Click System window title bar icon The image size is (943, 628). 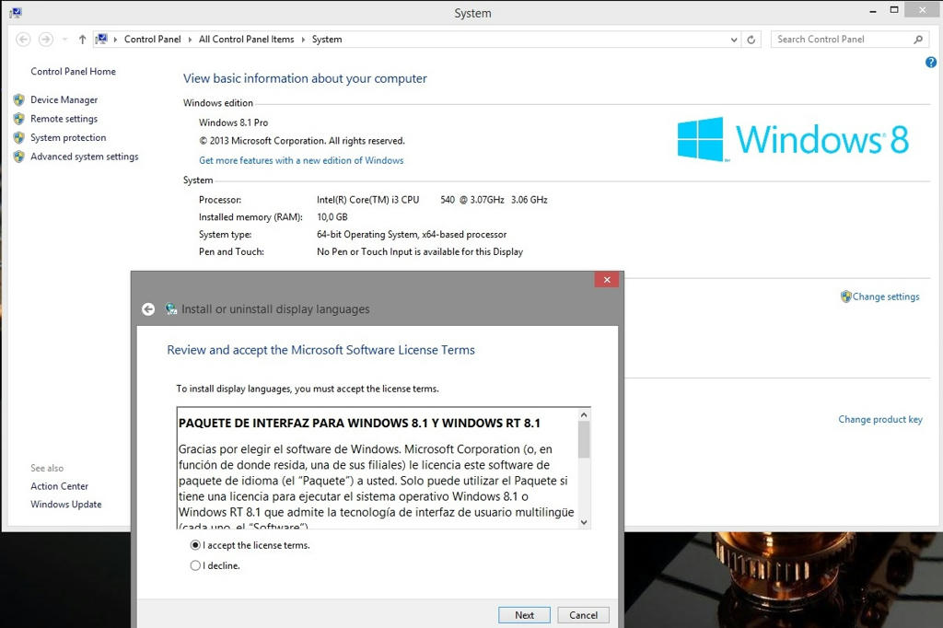pos(15,12)
